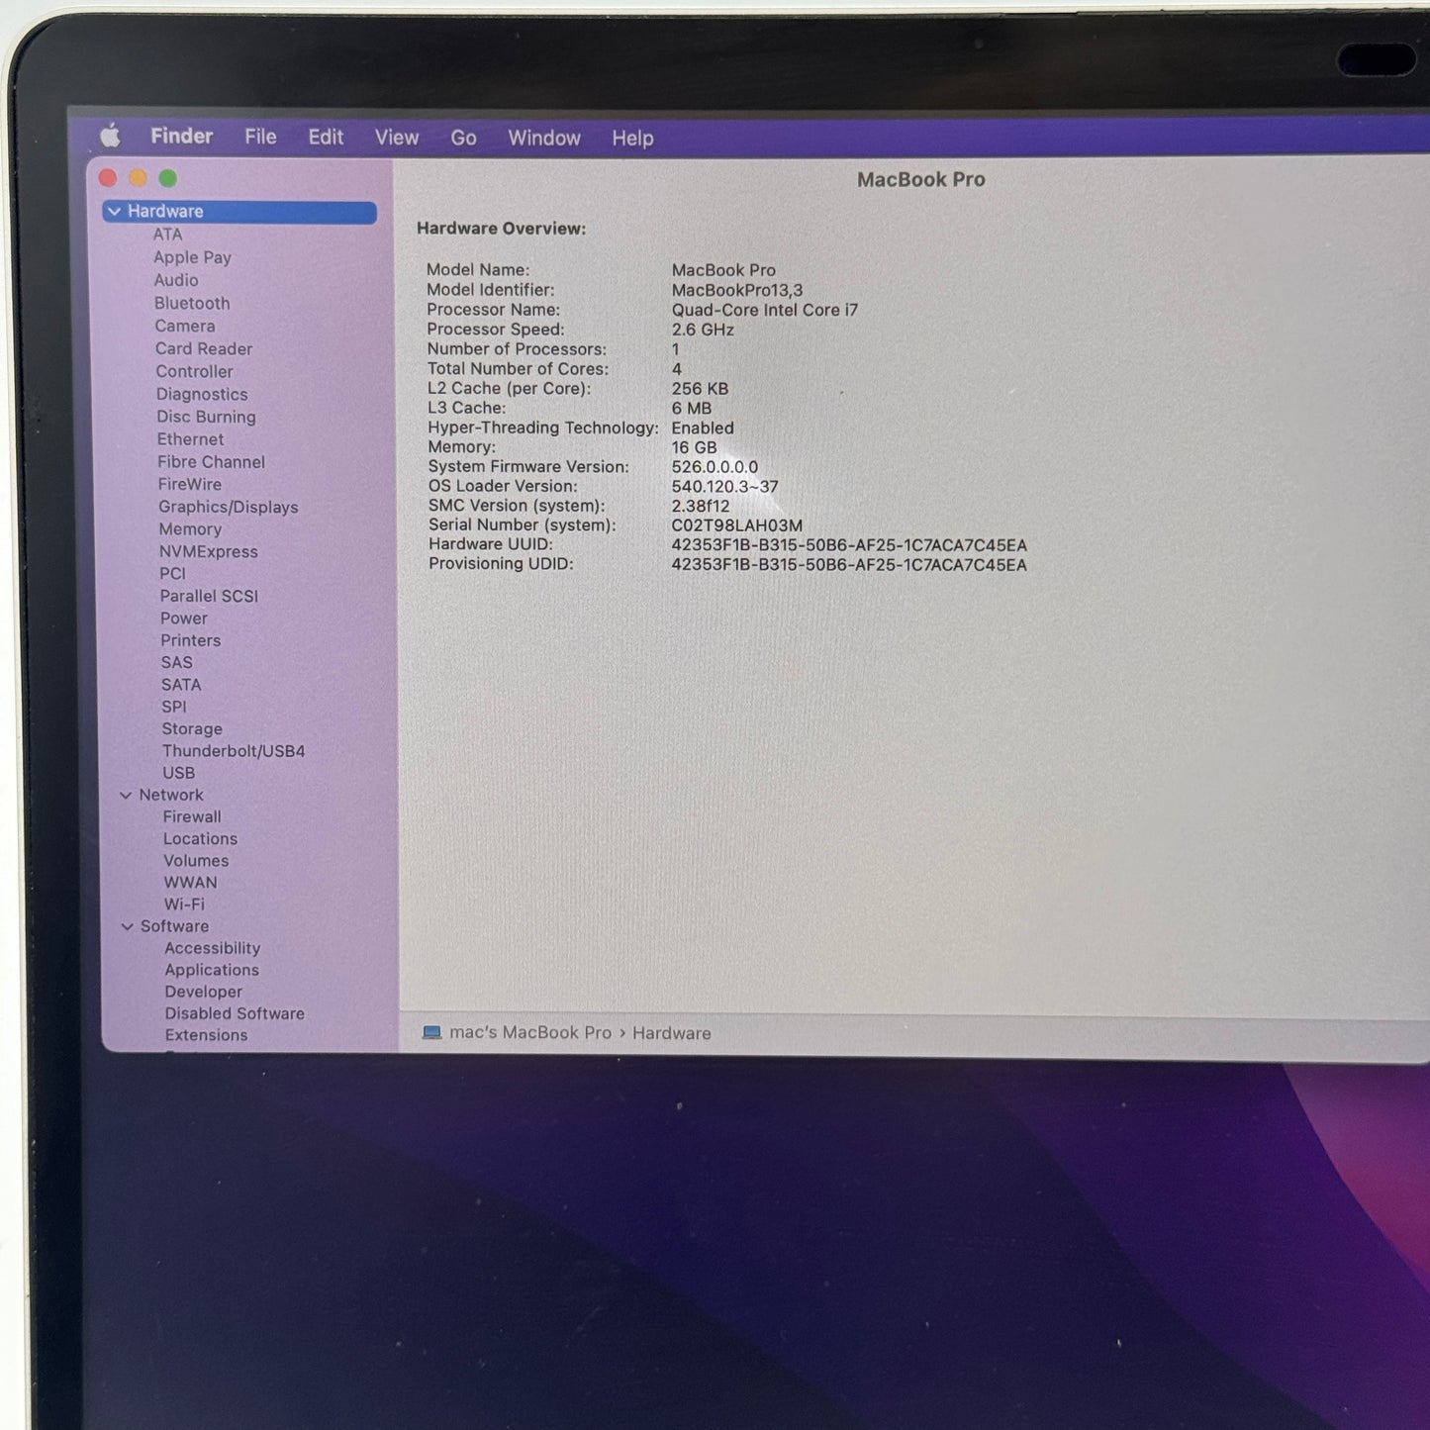Image resolution: width=1430 pixels, height=1430 pixels.
Task: Open the View menu
Action: click(397, 138)
